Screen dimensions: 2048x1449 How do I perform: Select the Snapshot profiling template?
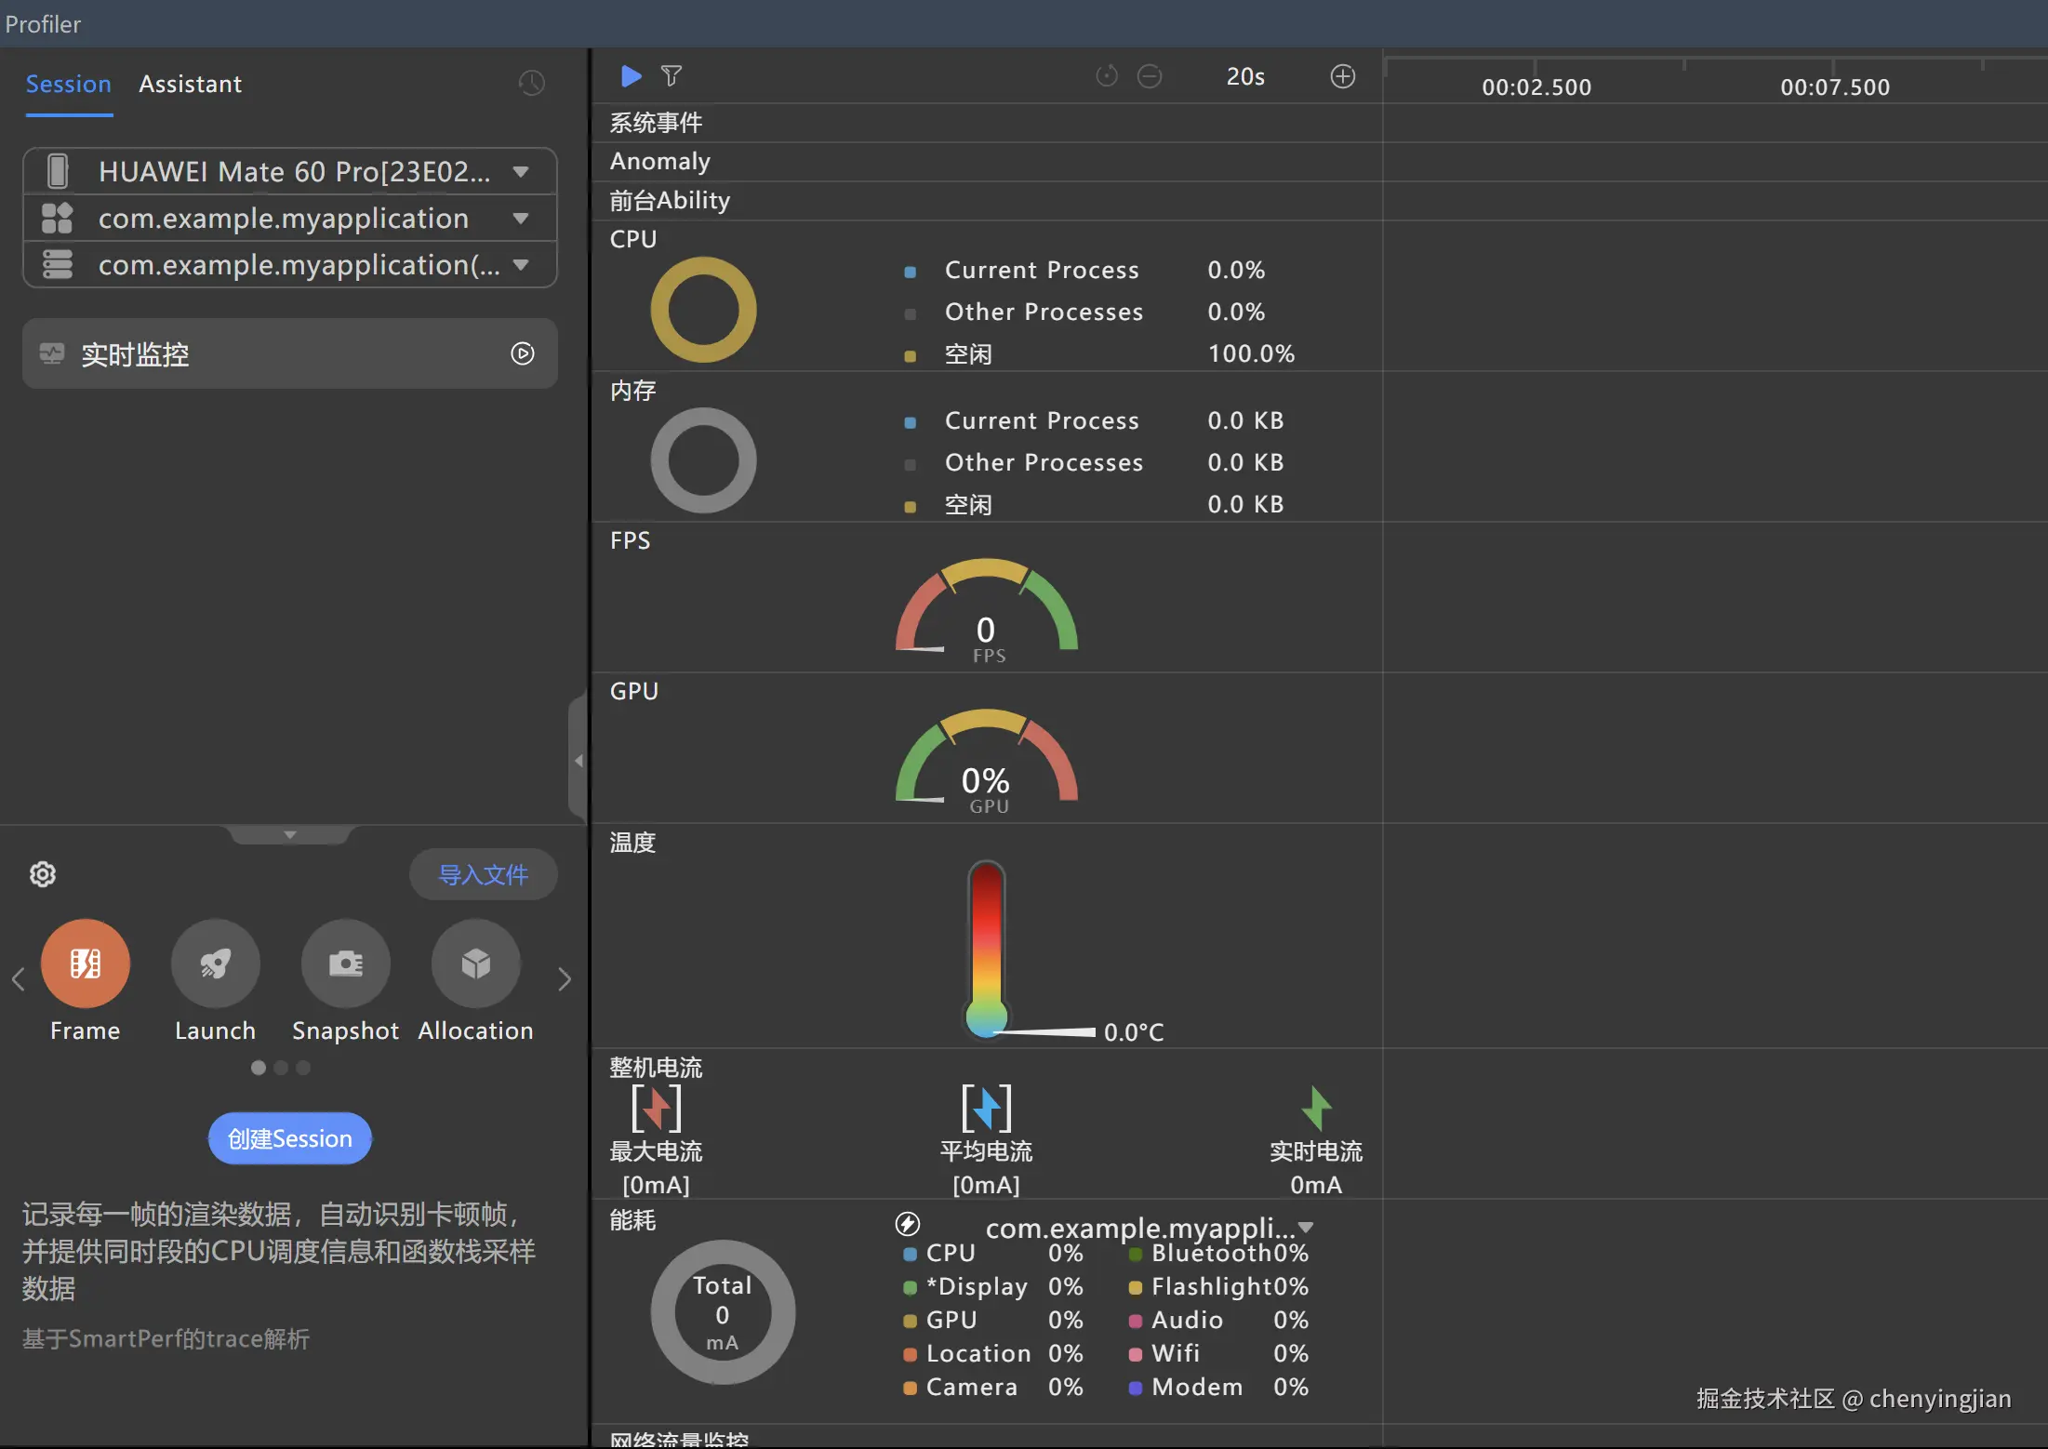tap(345, 964)
